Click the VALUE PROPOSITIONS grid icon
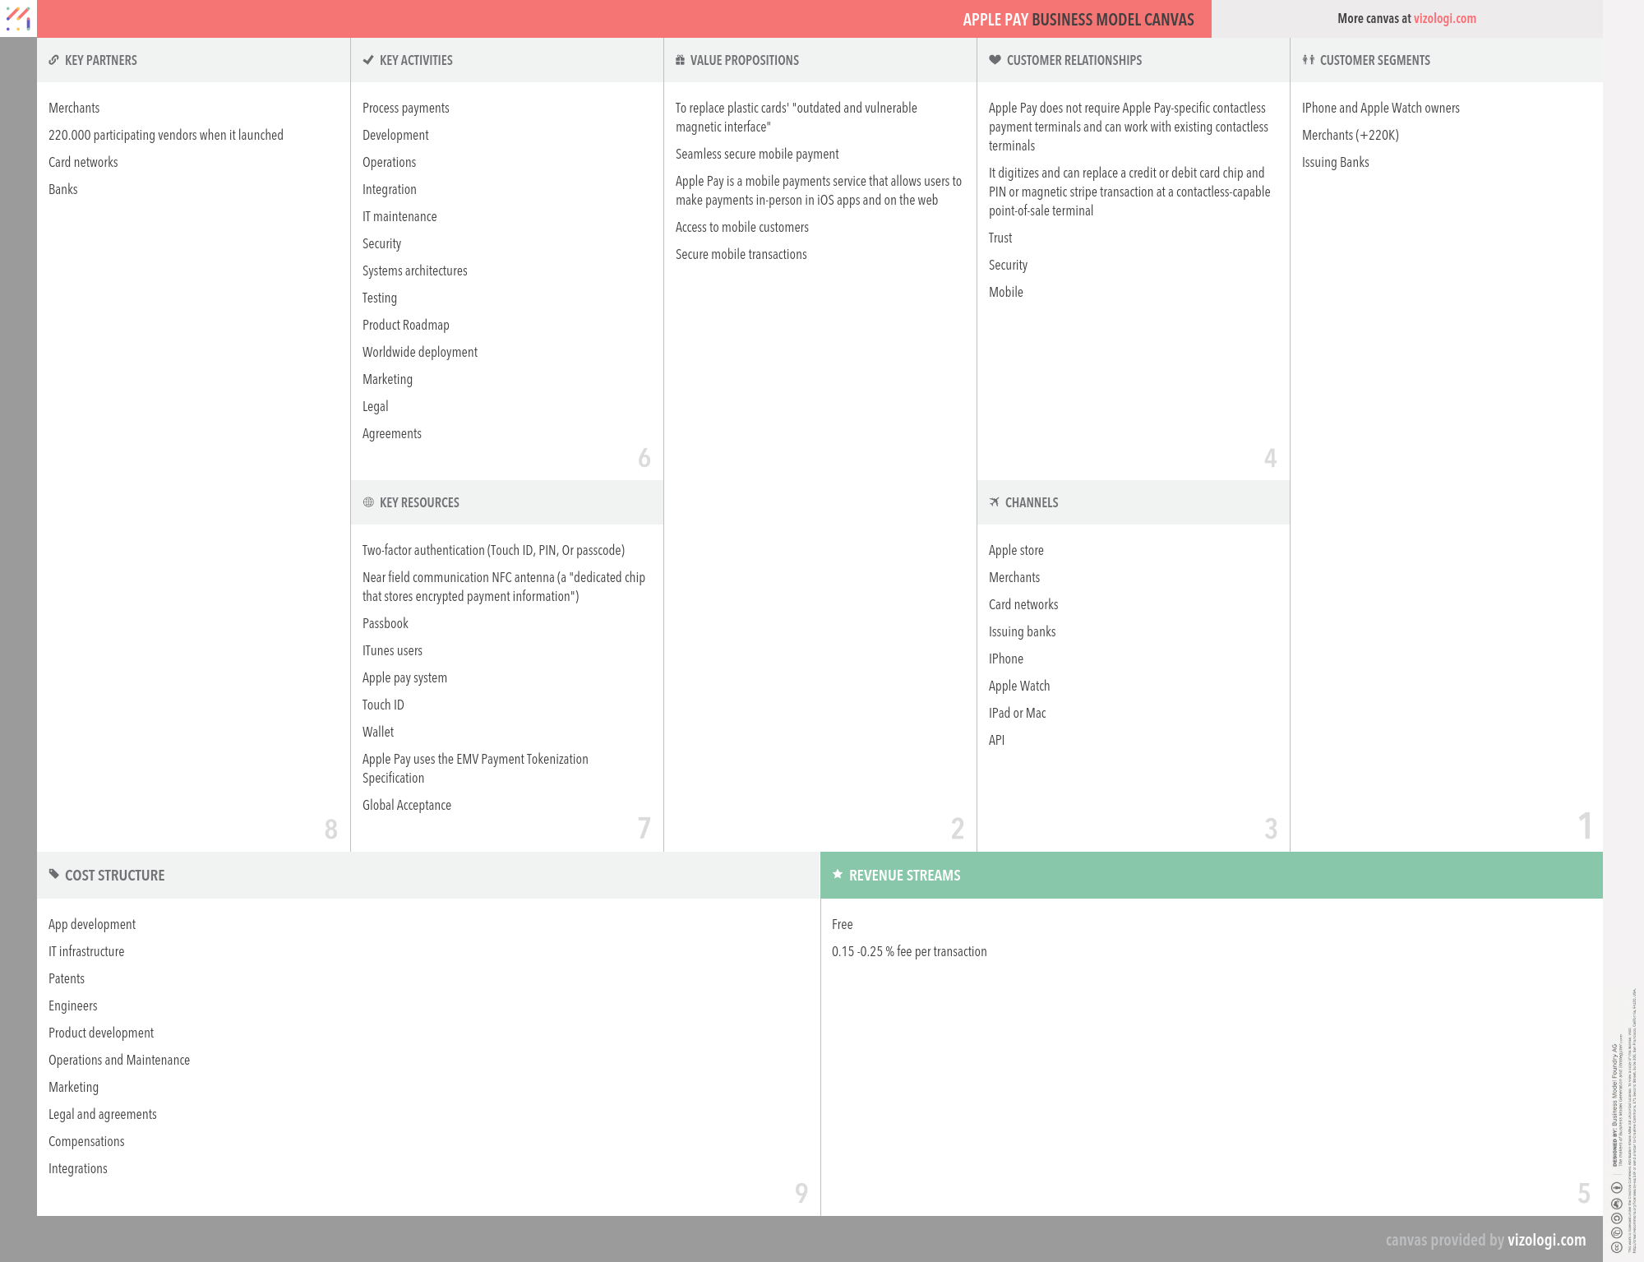The height and width of the screenshot is (1262, 1644). point(681,60)
